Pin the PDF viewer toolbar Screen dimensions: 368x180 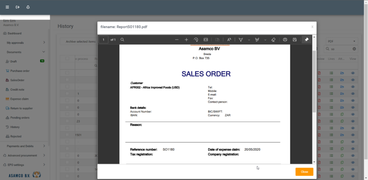307,40
